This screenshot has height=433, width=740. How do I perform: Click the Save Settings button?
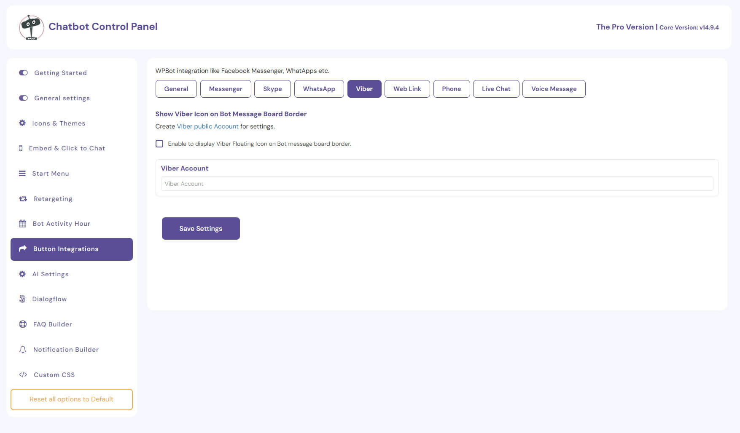coord(201,228)
